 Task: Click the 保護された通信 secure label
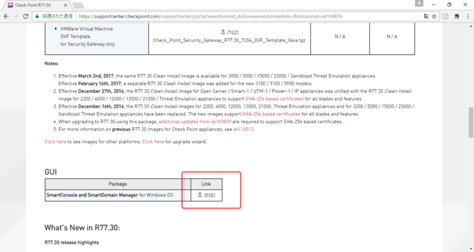point(57,17)
